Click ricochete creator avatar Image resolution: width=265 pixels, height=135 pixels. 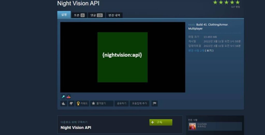(193, 126)
